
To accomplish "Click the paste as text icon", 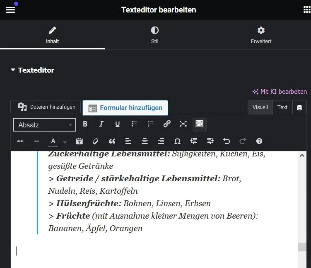I will [80, 141].
